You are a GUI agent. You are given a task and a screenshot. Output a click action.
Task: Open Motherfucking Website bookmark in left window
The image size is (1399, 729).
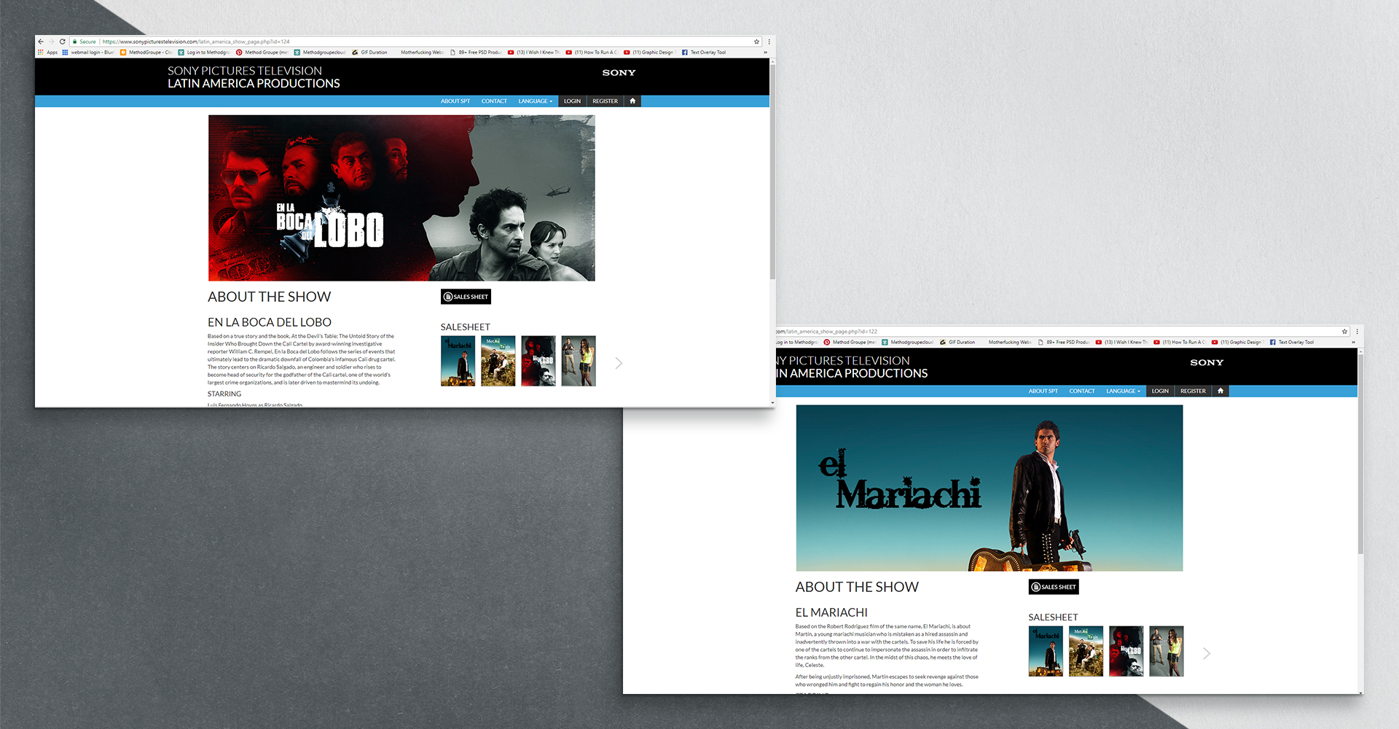[x=421, y=52]
